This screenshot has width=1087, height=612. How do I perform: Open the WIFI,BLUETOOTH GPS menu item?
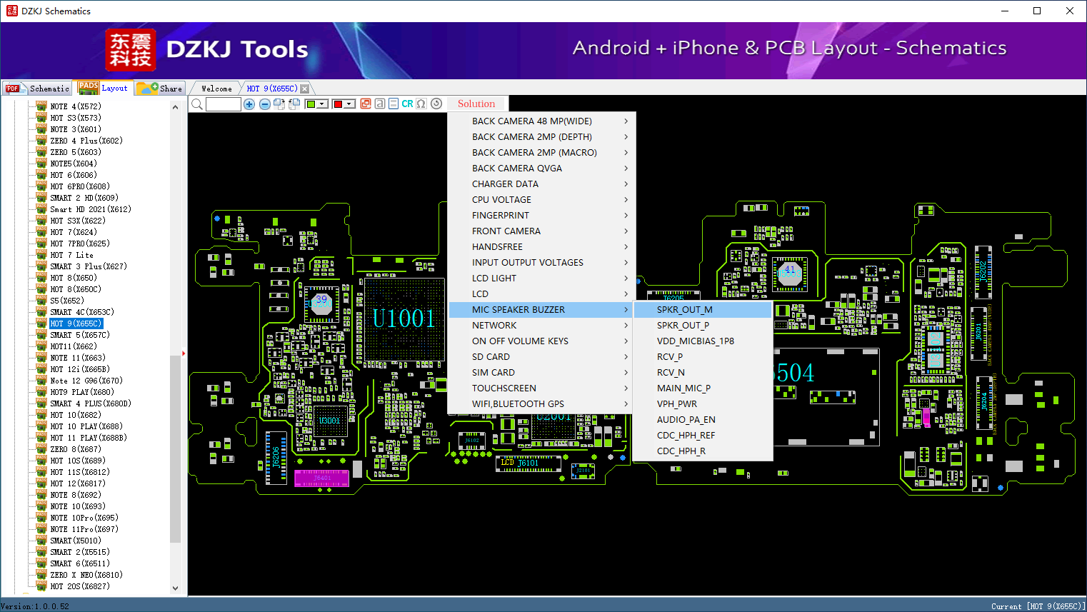541,404
